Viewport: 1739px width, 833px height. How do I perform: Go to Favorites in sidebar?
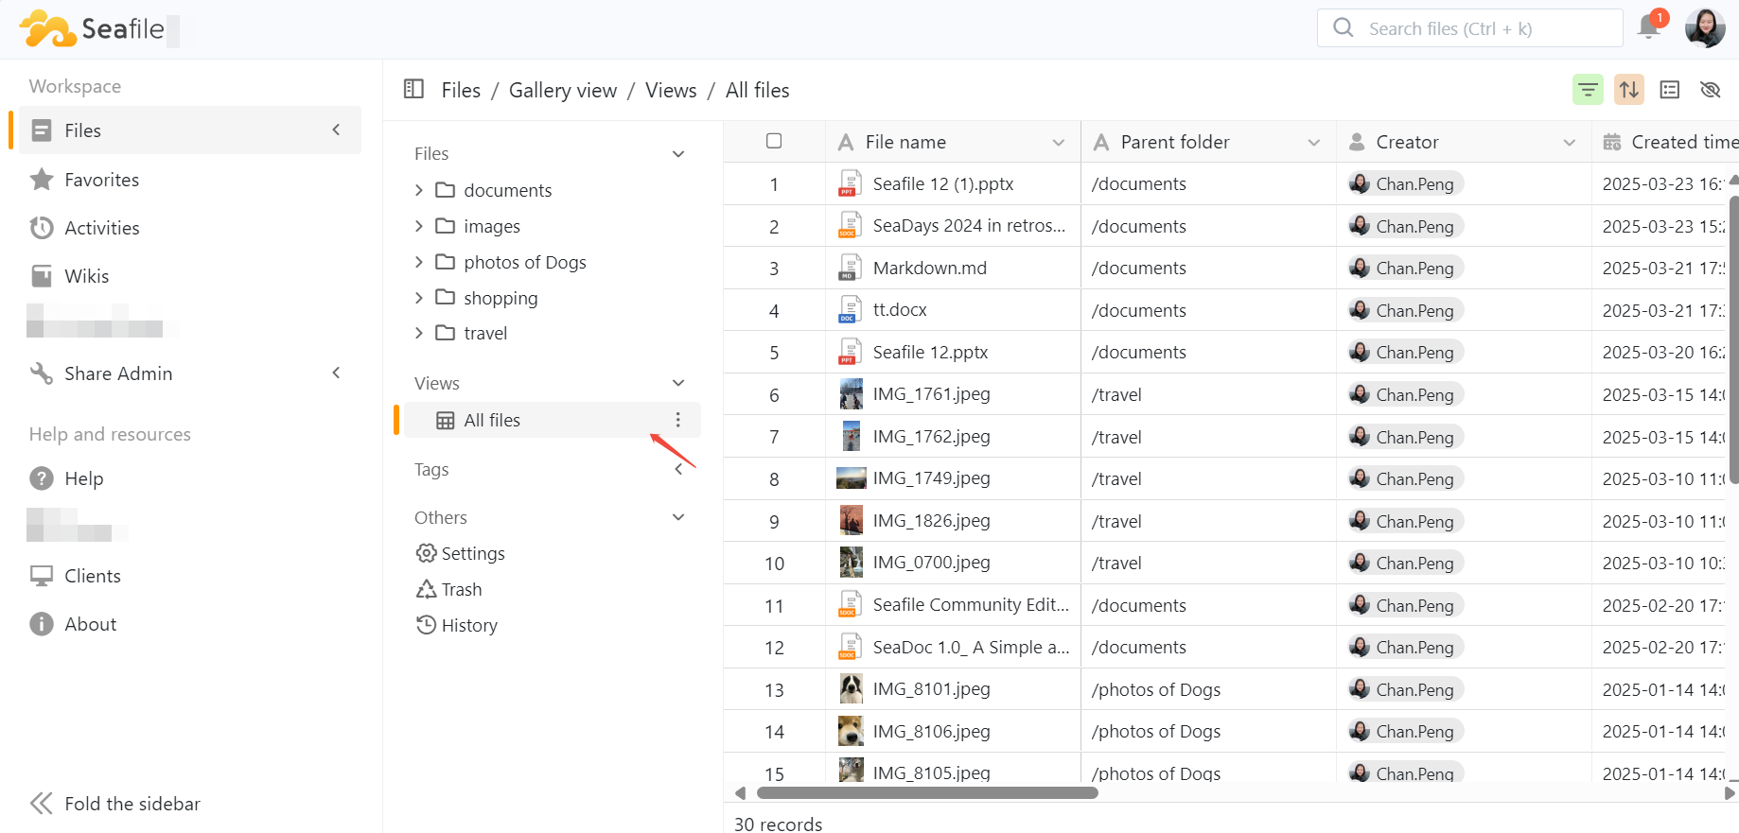101,180
